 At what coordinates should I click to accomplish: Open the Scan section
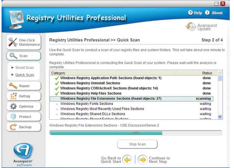coord(24,56)
